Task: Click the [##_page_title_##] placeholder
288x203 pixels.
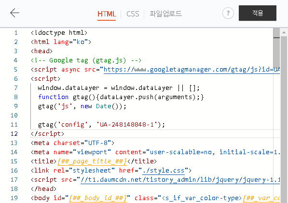Action: 92,161
